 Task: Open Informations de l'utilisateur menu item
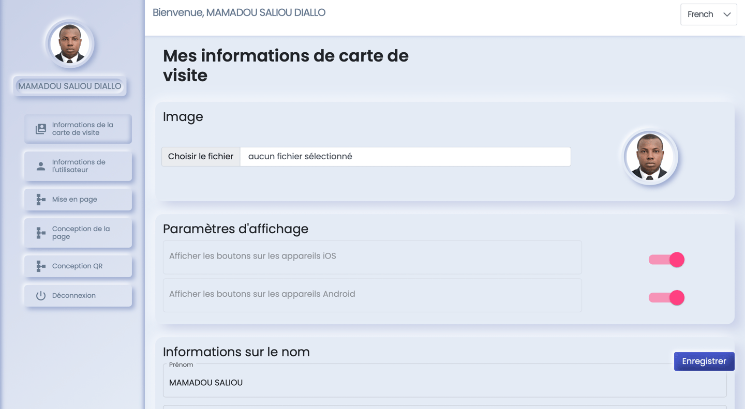click(78, 166)
